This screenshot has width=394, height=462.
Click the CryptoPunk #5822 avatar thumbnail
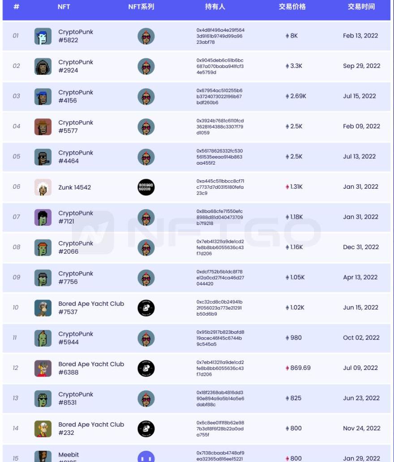pos(43,36)
